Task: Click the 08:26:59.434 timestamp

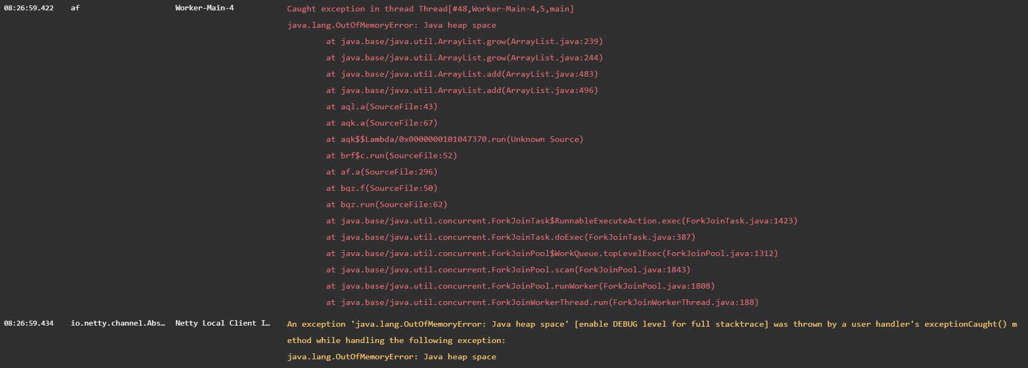Action: (29, 323)
